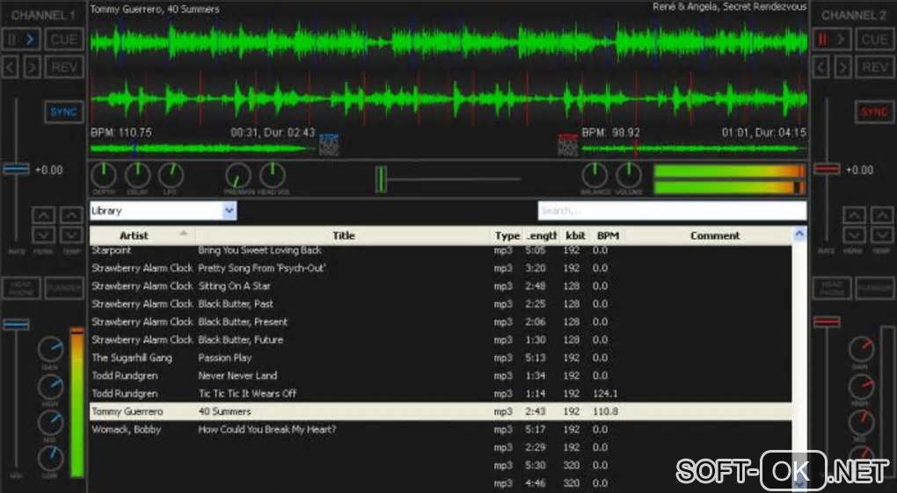Image resolution: width=897 pixels, height=493 pixels.
Task: Sort library by BPM column header
Action: [608, 236]
